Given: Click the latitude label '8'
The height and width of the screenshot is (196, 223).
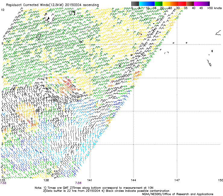Looking at the screenshot, I should pos(2,43).
